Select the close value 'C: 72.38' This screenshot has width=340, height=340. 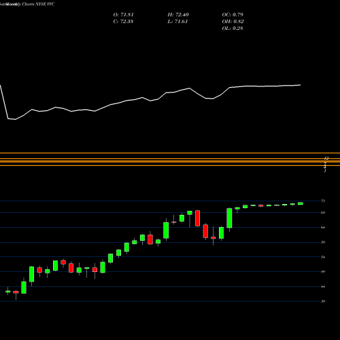(123, 22)
